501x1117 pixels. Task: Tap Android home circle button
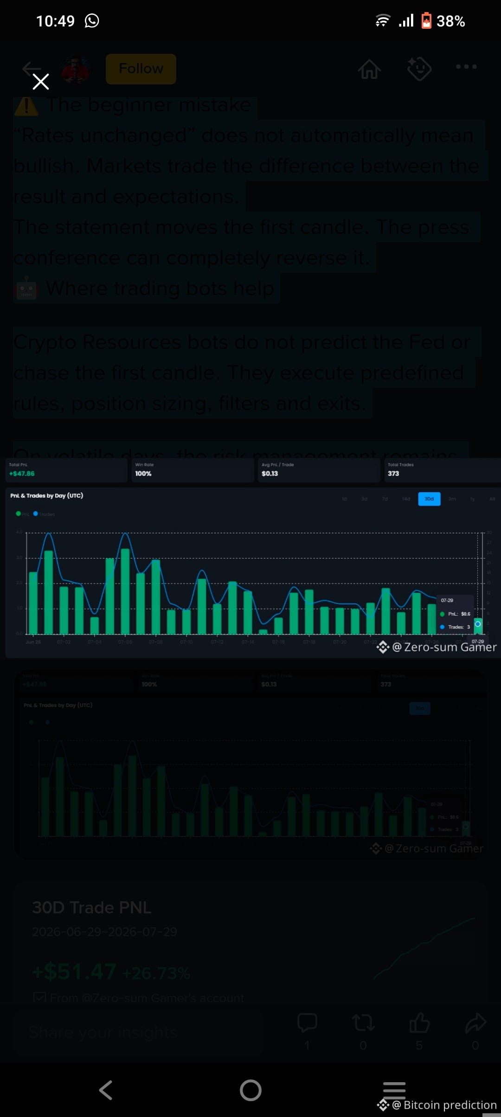tap(250, 1090)
